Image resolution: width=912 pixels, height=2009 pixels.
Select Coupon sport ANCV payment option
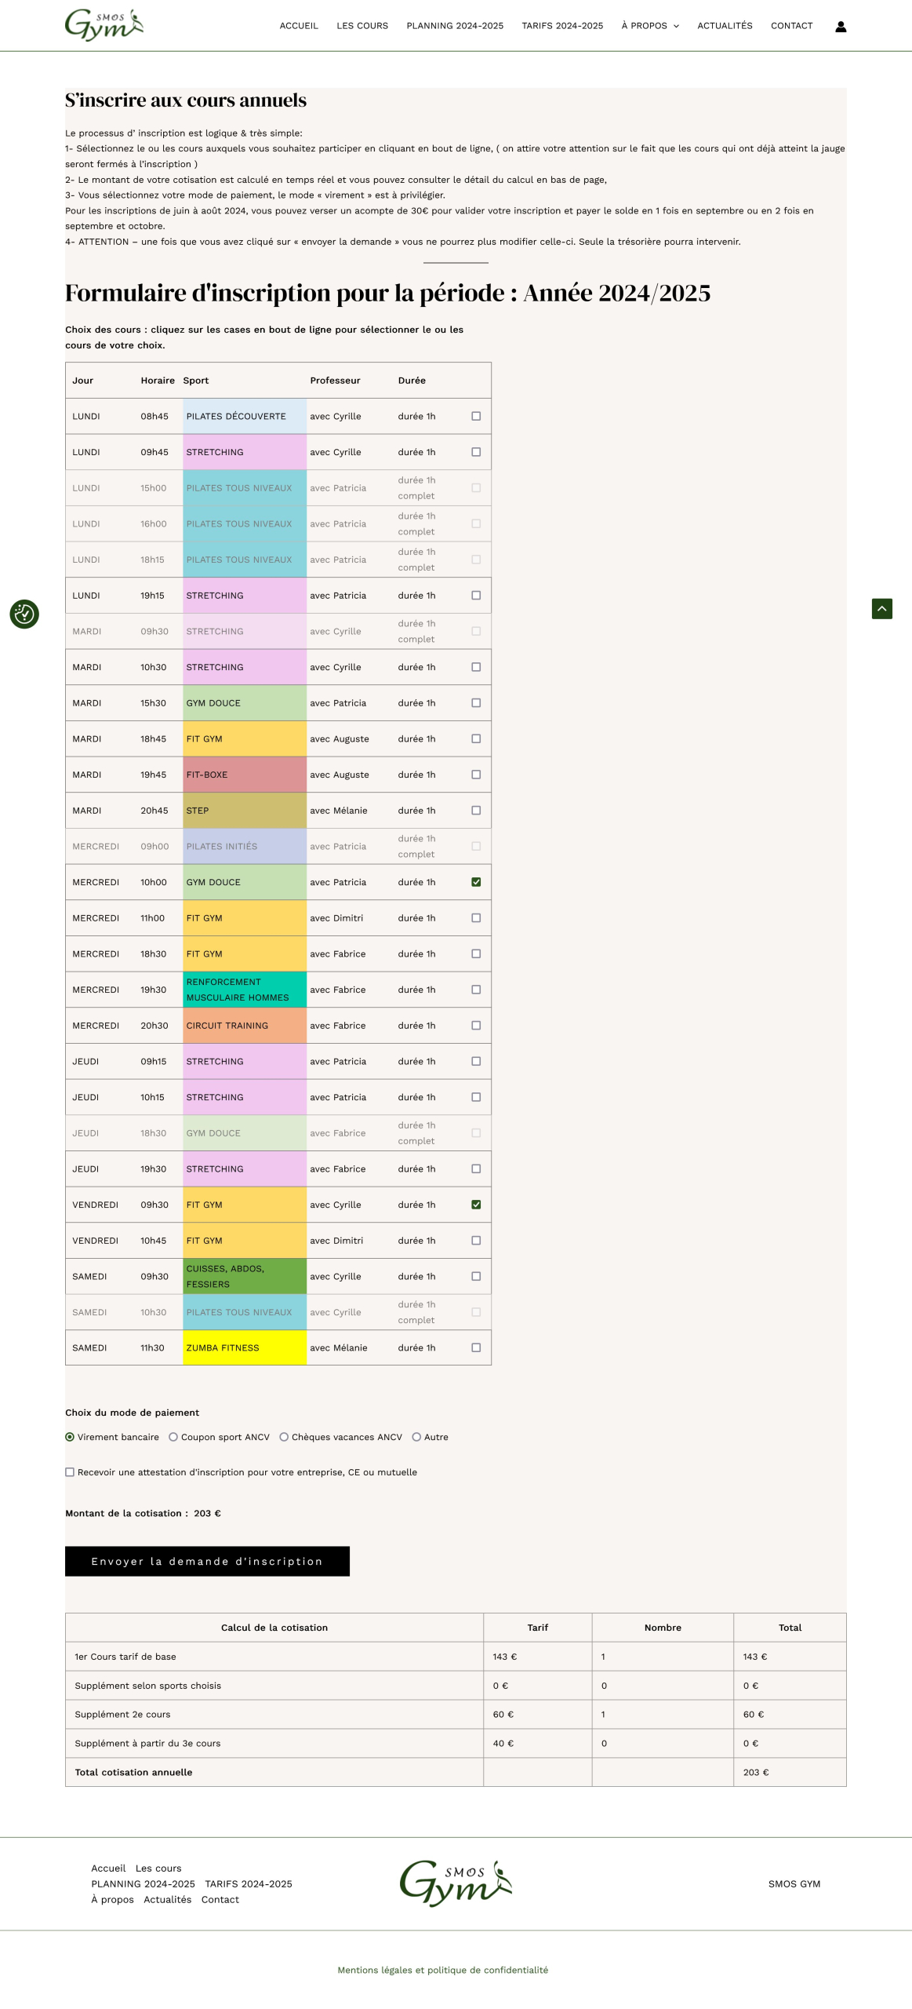tap(173, 1438)
